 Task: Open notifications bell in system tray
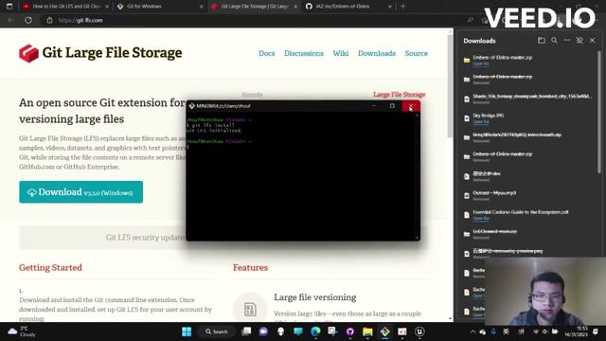(x=596, y=332)
